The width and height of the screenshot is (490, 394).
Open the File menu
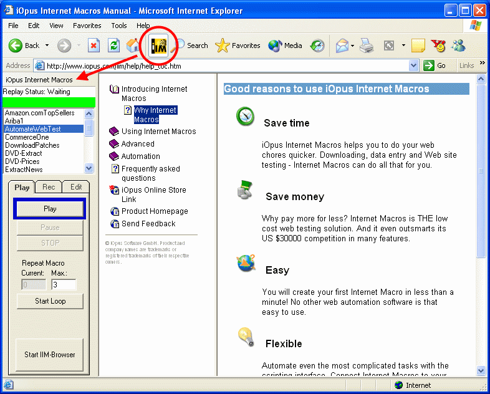[x=13, y=26]
